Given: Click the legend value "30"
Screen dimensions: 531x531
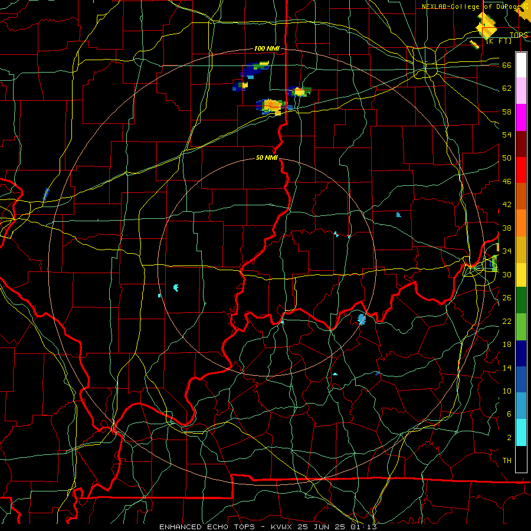Looking at the screenshot, I should pyautogui.click(x=507, y=274).
